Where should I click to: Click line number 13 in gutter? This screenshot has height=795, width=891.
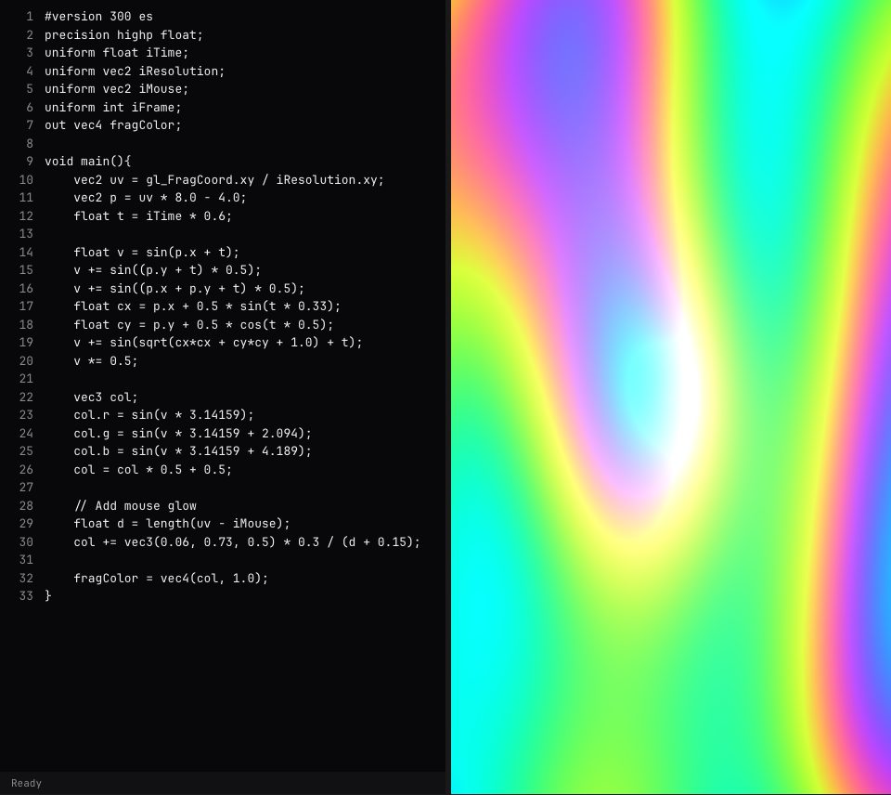[26, 234]
